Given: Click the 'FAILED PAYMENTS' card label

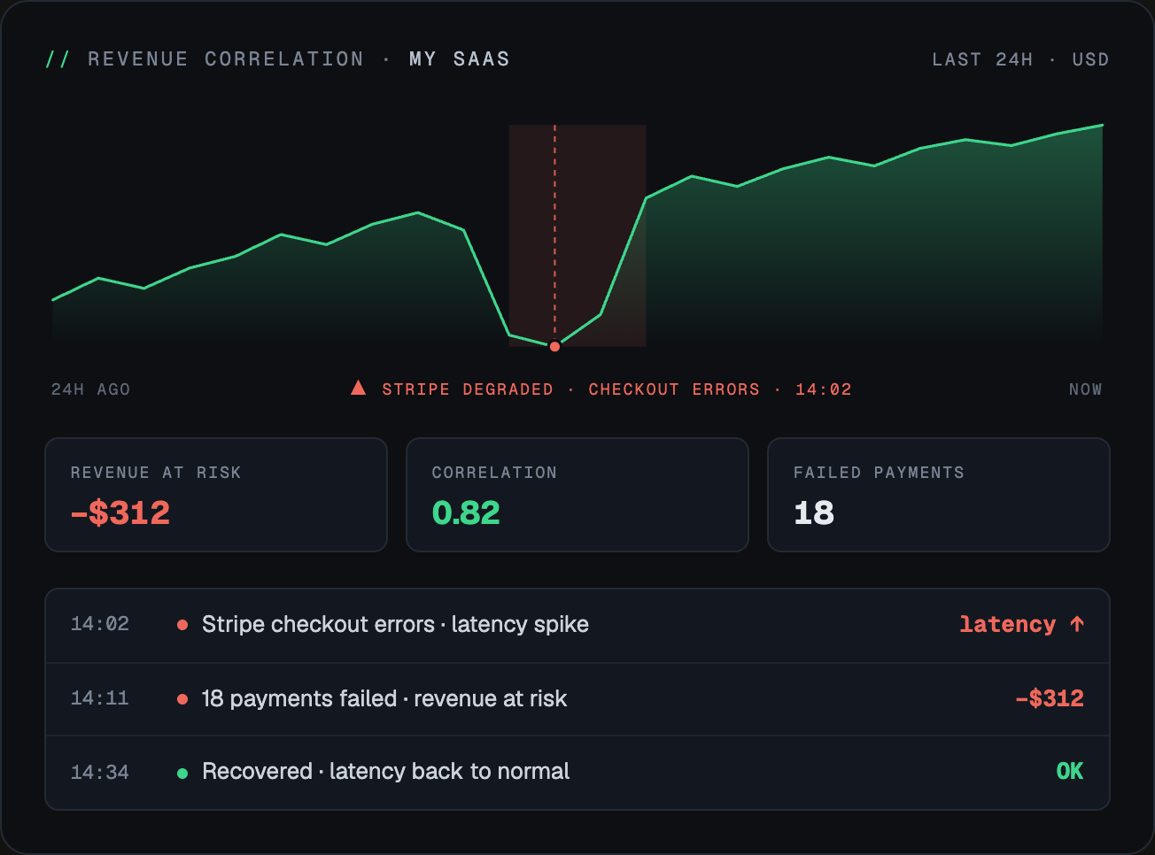Looking at the screenshot, I should coord(879,473).
